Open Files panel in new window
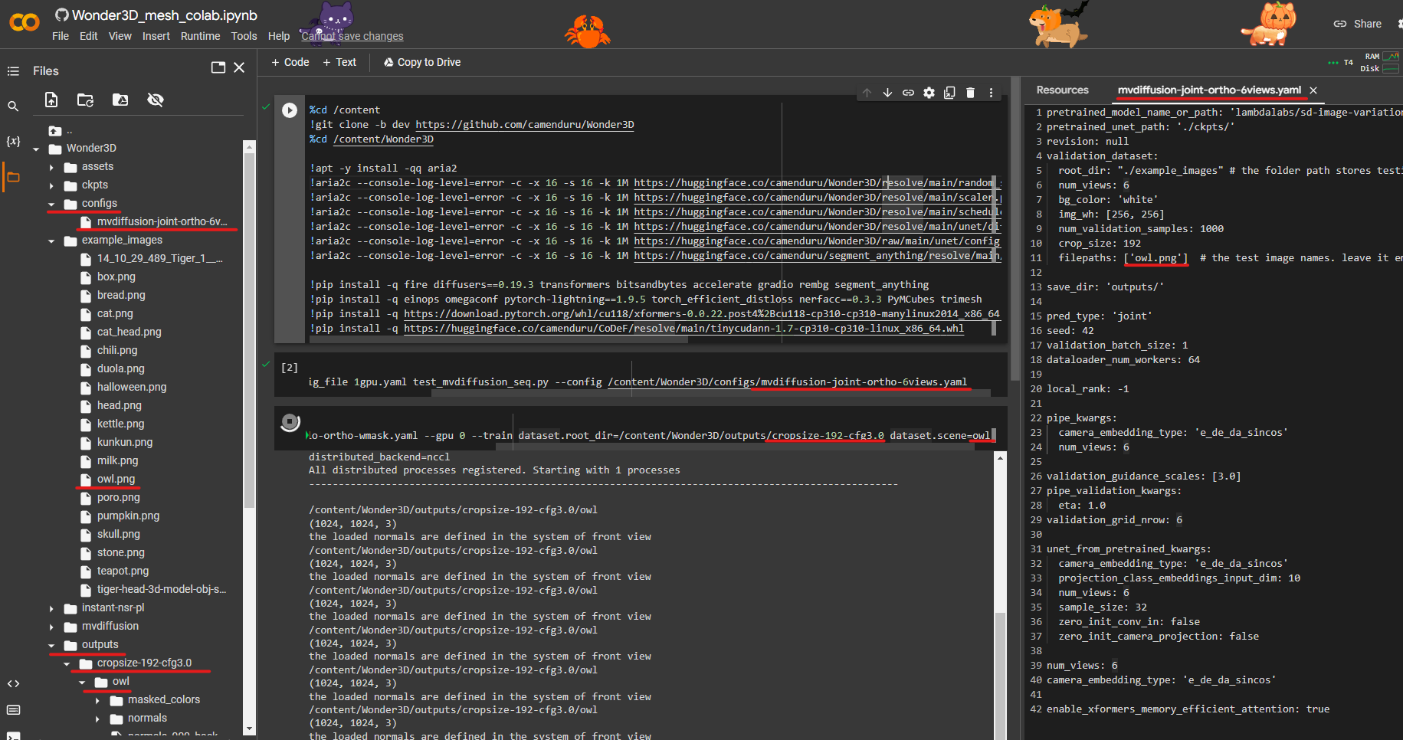The width and height of the screenshot is (1403, 740). pyautogui.click(x=218, y=67)
